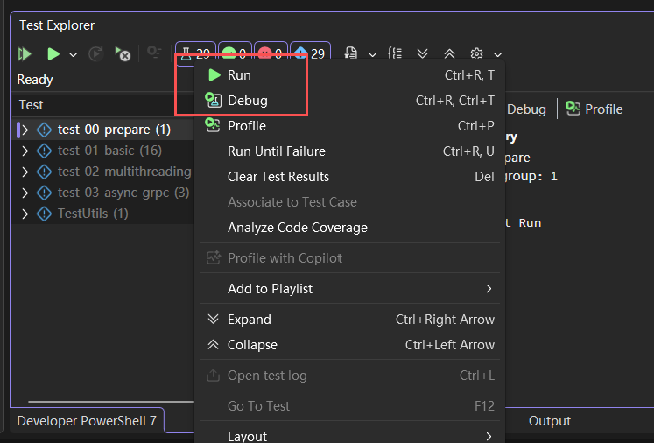Expand the test-00-prepare tree node

pyautogui.click(x=25, y=130)
